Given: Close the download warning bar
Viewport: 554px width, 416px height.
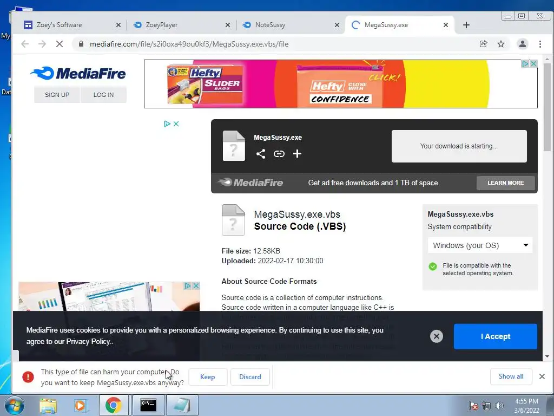Looking at the screenshot, I should (542, 376).
